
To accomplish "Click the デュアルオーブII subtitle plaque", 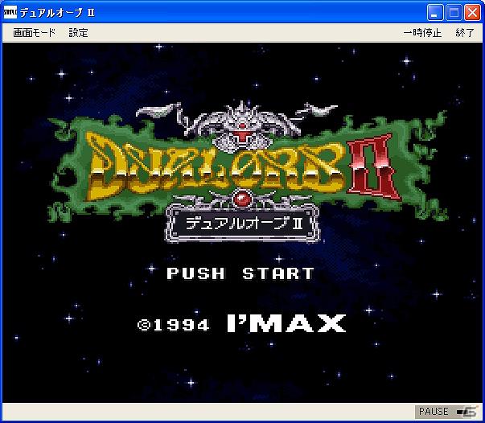I will point(243,224).
